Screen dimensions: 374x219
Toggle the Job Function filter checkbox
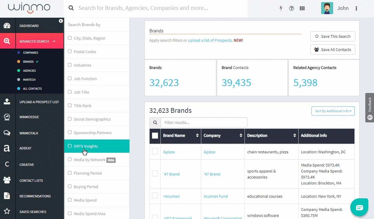click(x=70, y=79)
